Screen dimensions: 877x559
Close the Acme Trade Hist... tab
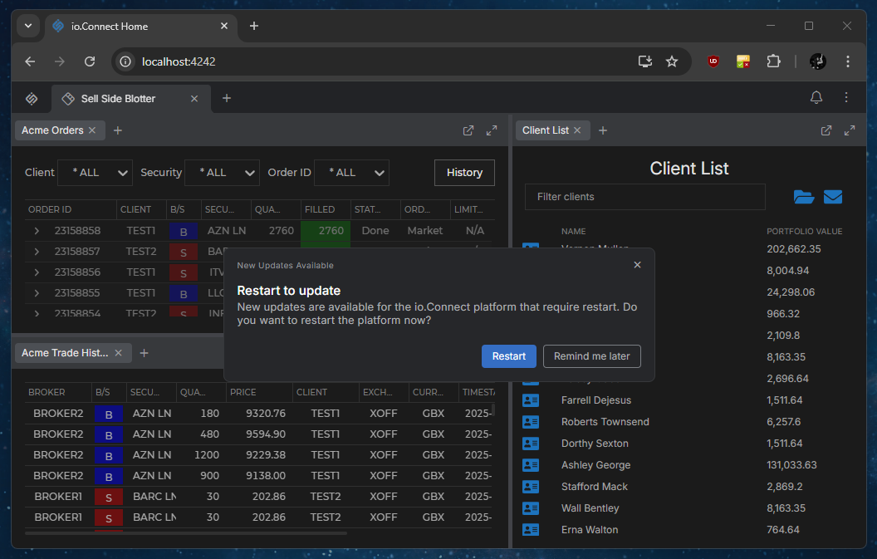point(118,353)
